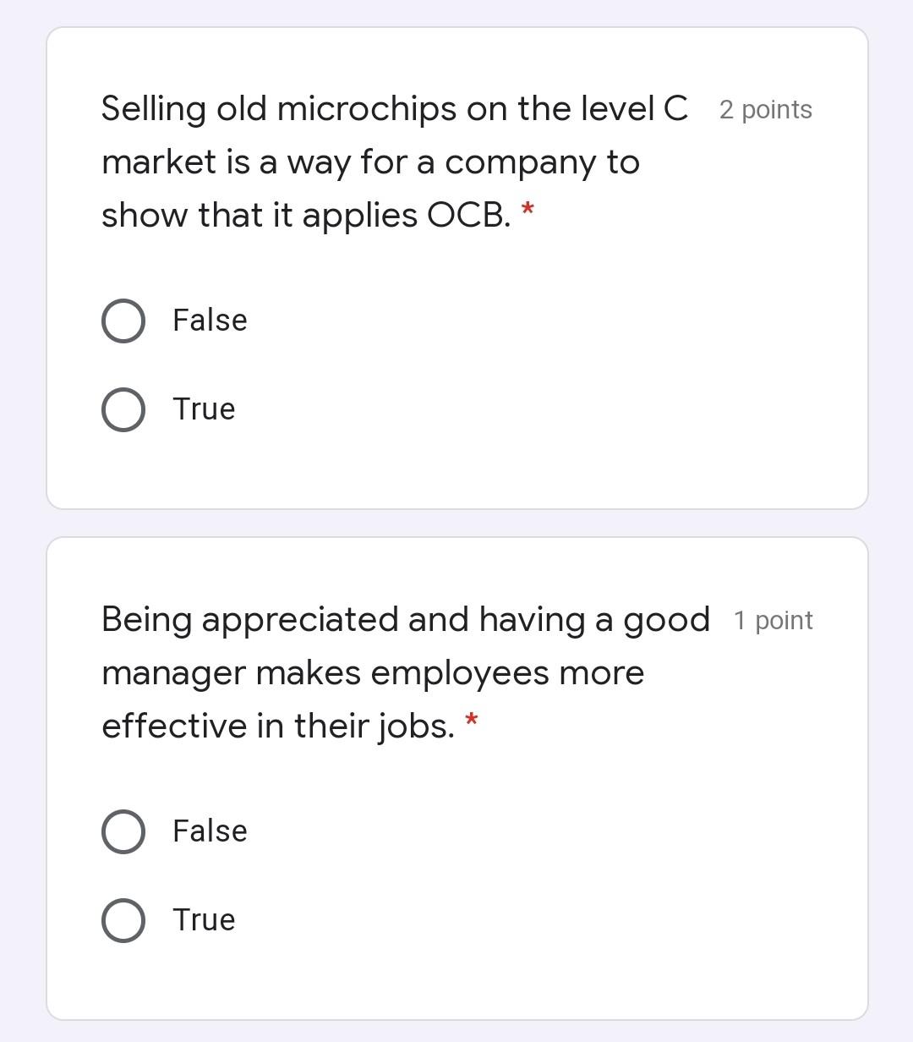Click the 1 point label
The height and width of the screenshot is (1042, 913).
773,620
